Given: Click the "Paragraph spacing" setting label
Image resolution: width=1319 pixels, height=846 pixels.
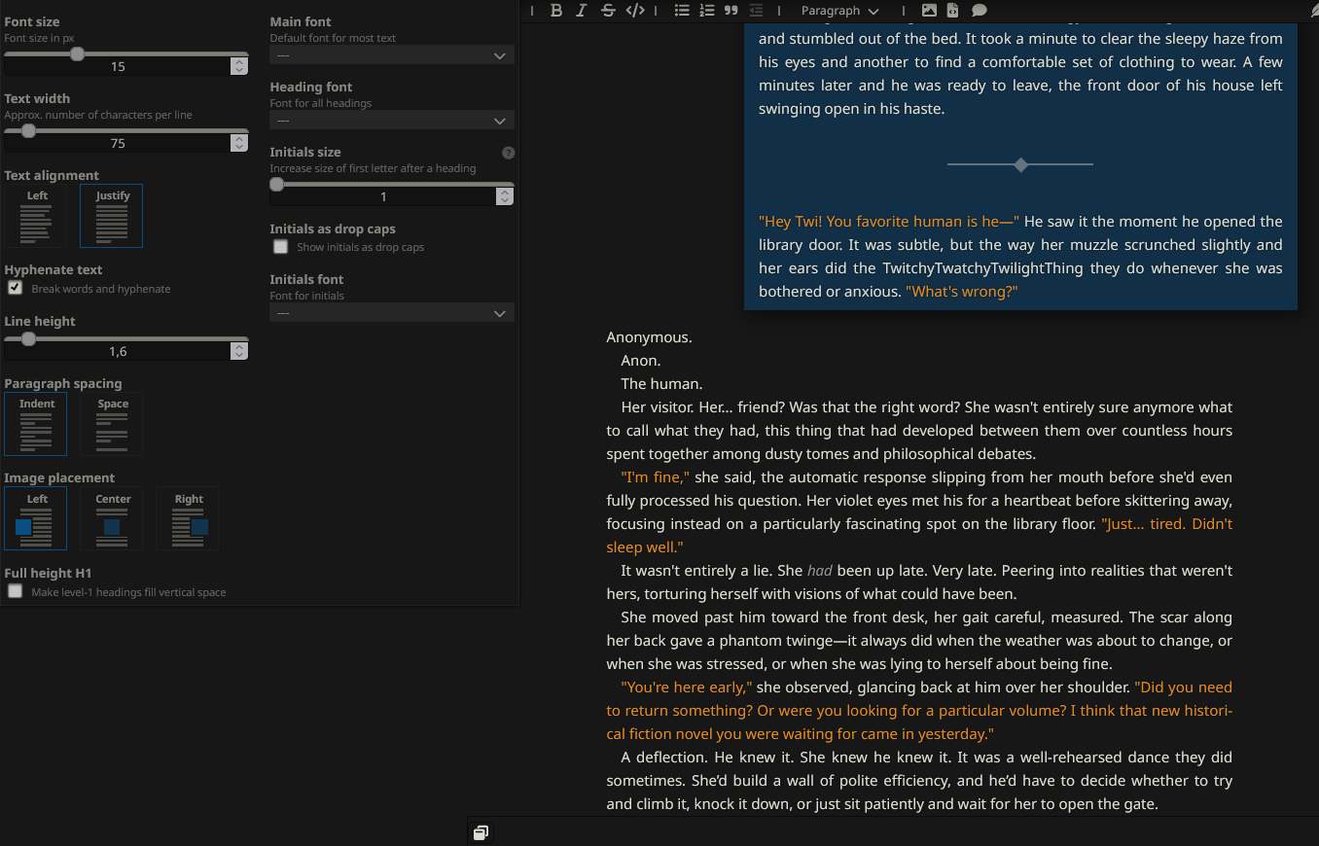Looking at the screenshot, I should 63,384.
